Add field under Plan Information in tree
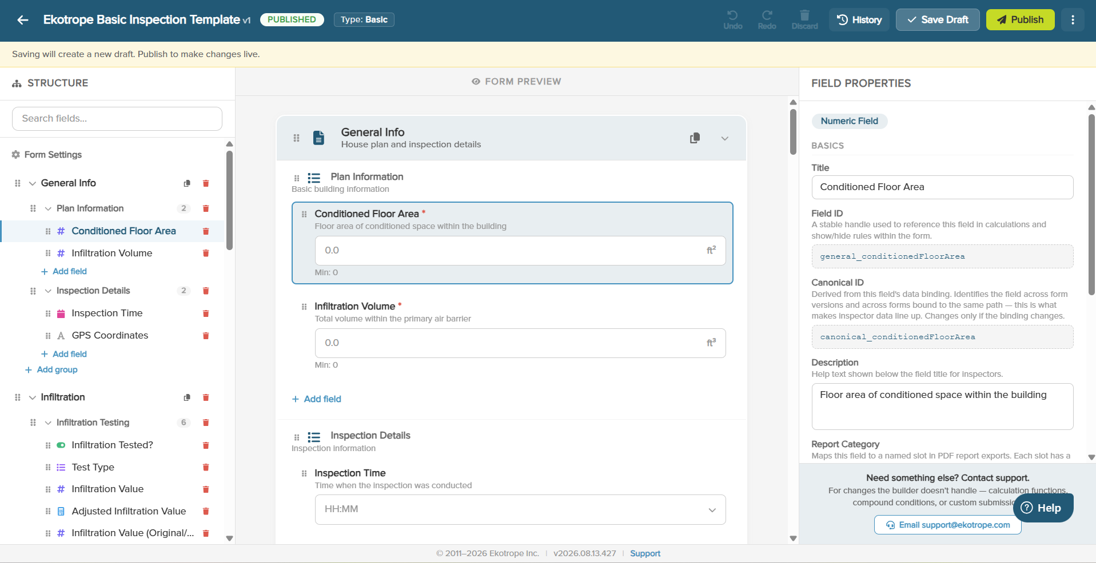 coord(64,272)
